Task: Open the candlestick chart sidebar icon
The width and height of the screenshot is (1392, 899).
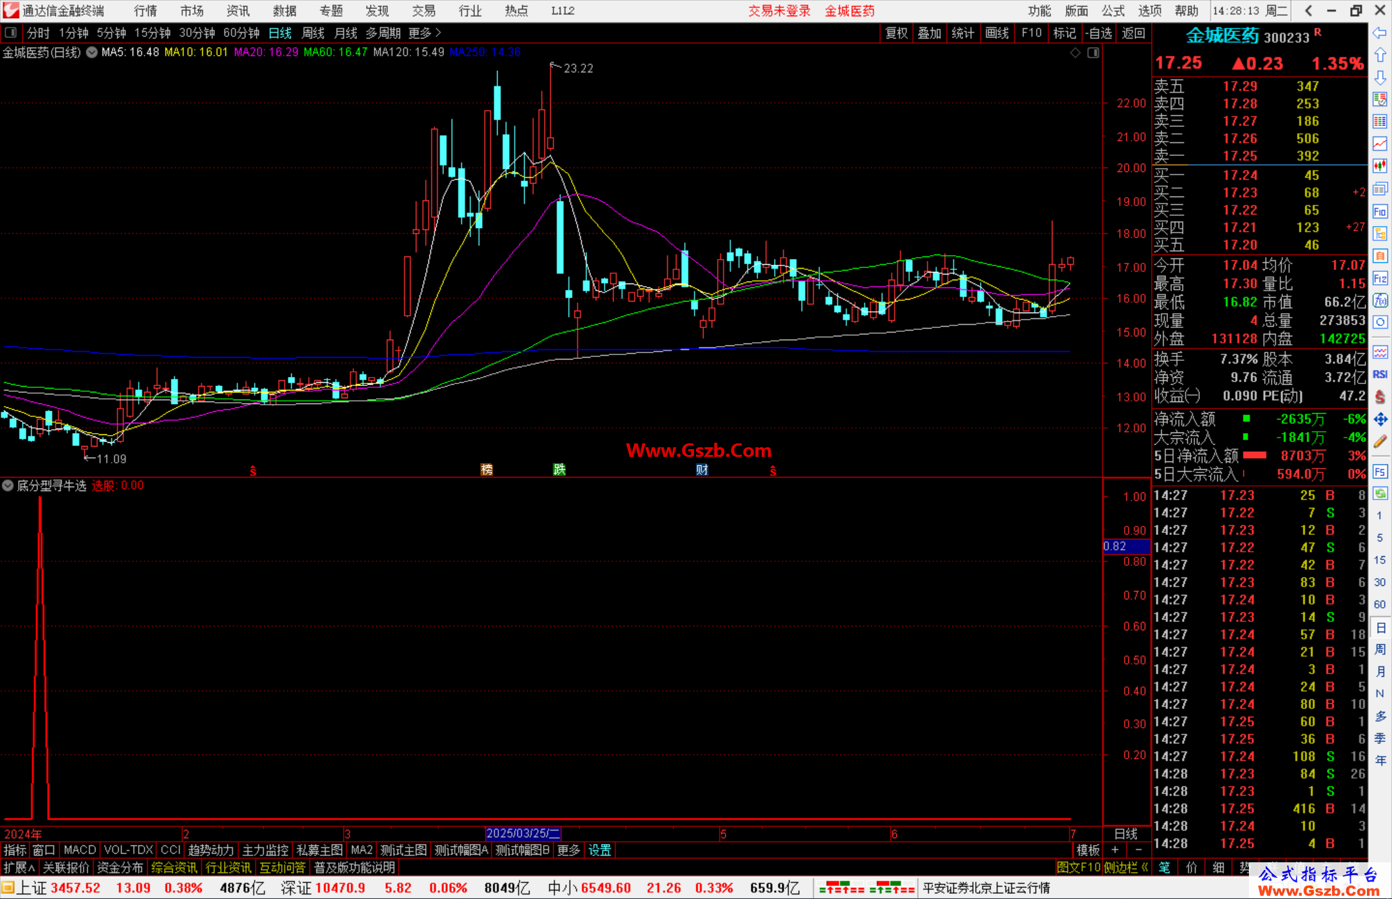Action: coord(1380,166)
